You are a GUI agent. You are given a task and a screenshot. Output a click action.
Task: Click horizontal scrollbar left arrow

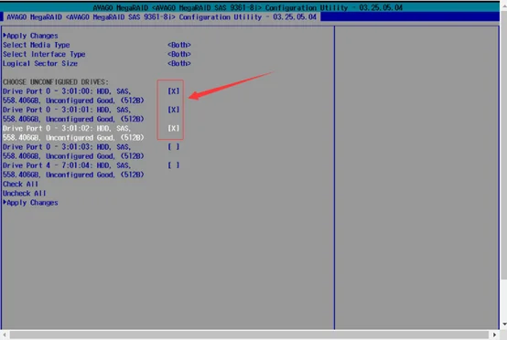pyautogui.click(x=5, y=335)
